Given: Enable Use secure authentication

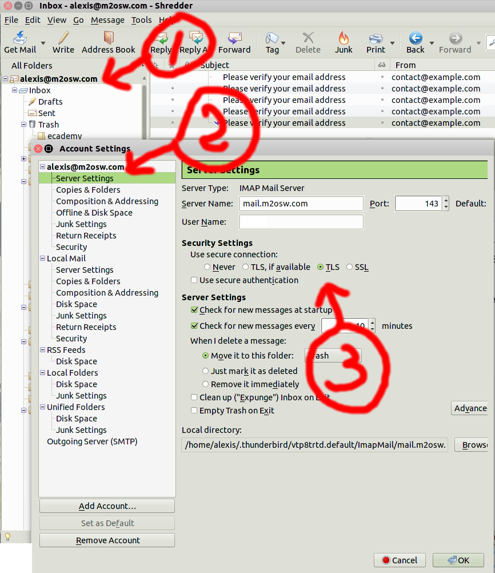Looking at the screenshot, I should [194, 280].
